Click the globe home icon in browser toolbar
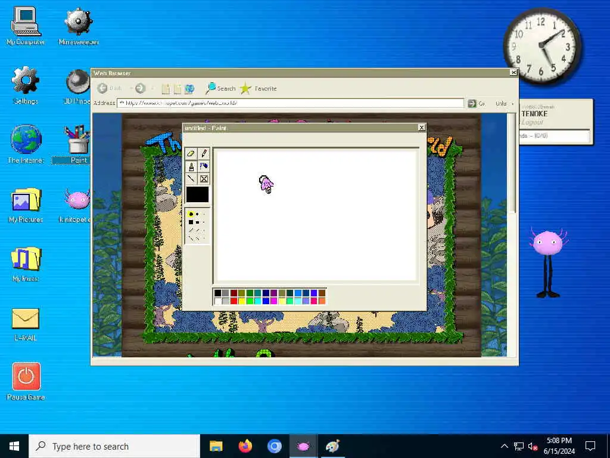The height and width of the screenshot is (458, 610). click(x=189, y=89)
